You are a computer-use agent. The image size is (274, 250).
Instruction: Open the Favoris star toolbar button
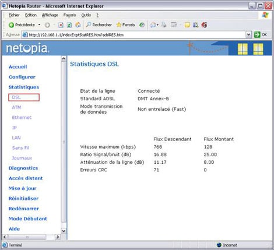pos(125,25)
